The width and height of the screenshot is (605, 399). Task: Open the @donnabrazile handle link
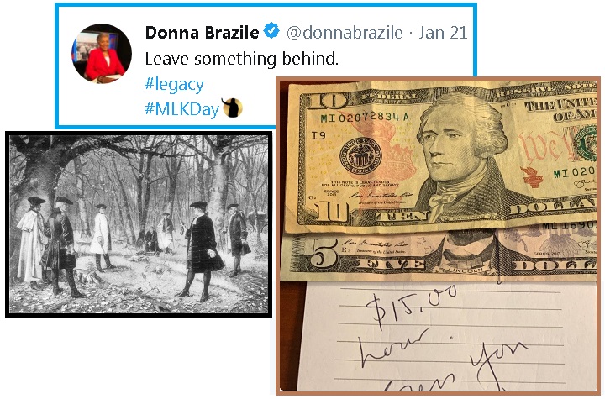tap(345, 33)
